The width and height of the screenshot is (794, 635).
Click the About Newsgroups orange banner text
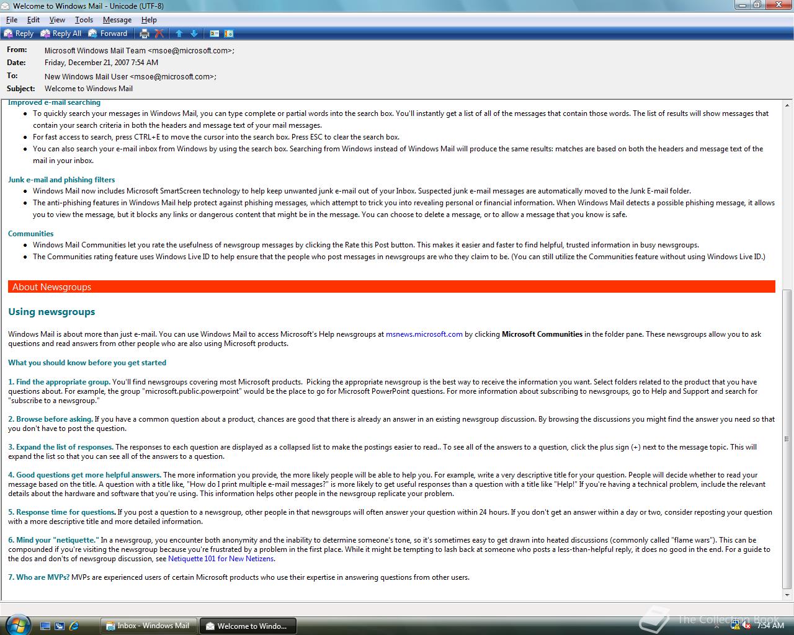51,287
